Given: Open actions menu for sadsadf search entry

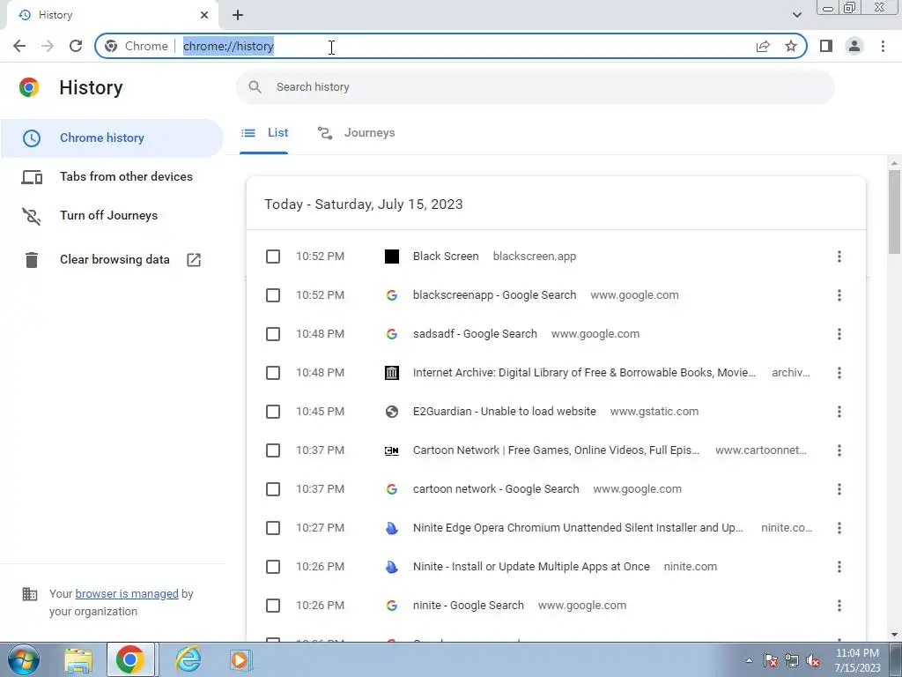Looking at the screenshot, I should point(839,334).
